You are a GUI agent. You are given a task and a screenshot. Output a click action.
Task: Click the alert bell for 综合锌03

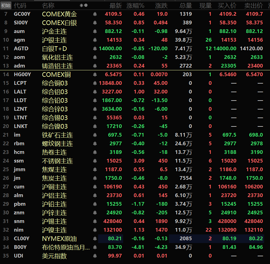pos(95,109)
